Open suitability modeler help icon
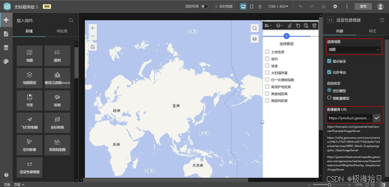389x187 pixels. [x=382, y=20]
